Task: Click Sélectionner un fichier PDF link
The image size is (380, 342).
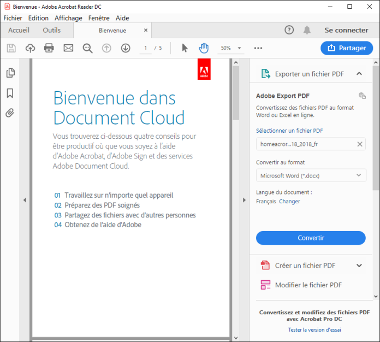Action: (x=289, y=131)
